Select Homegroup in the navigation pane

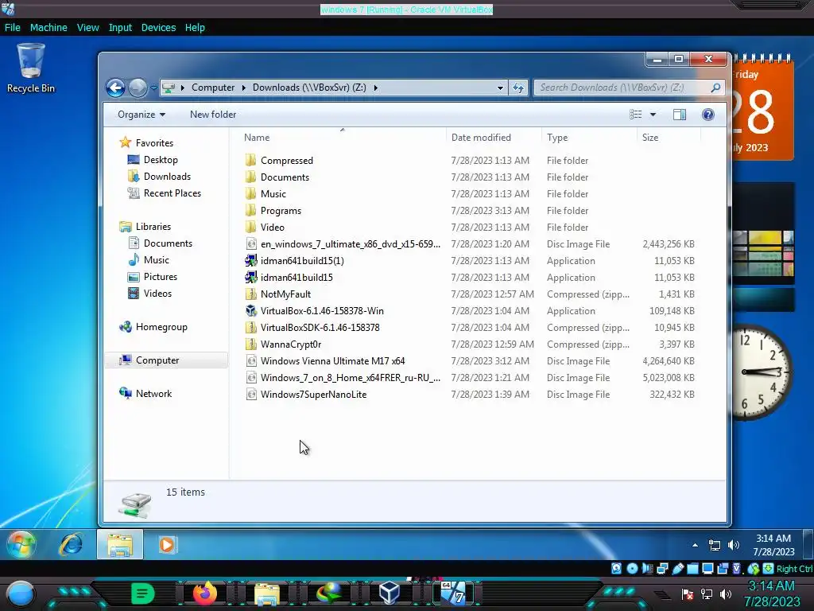coord(161,327)
